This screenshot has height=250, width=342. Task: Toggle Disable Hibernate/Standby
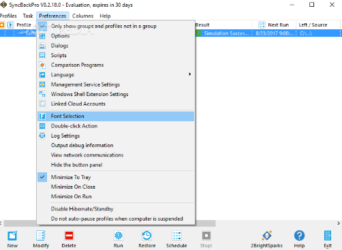(116, 209)
